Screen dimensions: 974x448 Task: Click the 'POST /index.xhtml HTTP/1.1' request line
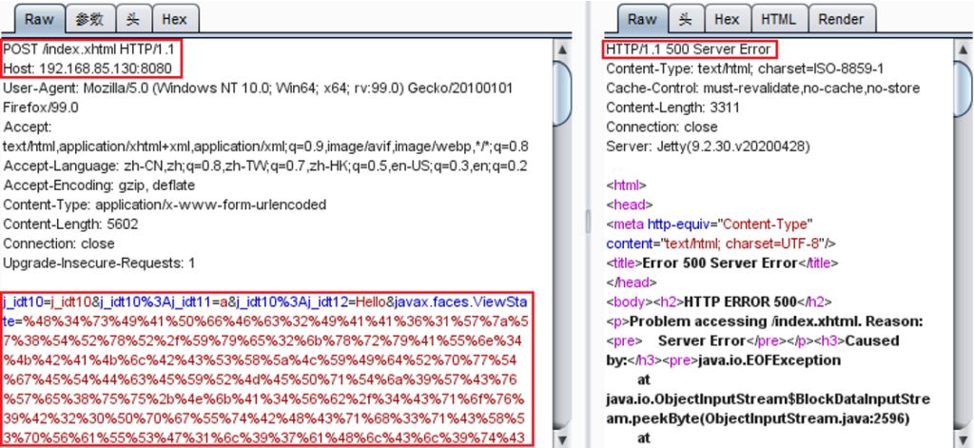(x=89, y=49)
